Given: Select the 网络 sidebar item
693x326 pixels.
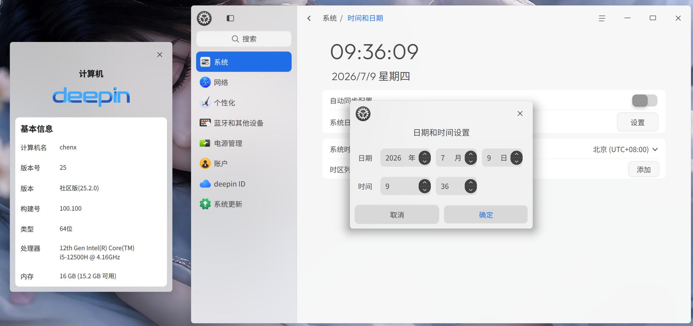Looking at the screenshot, I should (244, 82).
